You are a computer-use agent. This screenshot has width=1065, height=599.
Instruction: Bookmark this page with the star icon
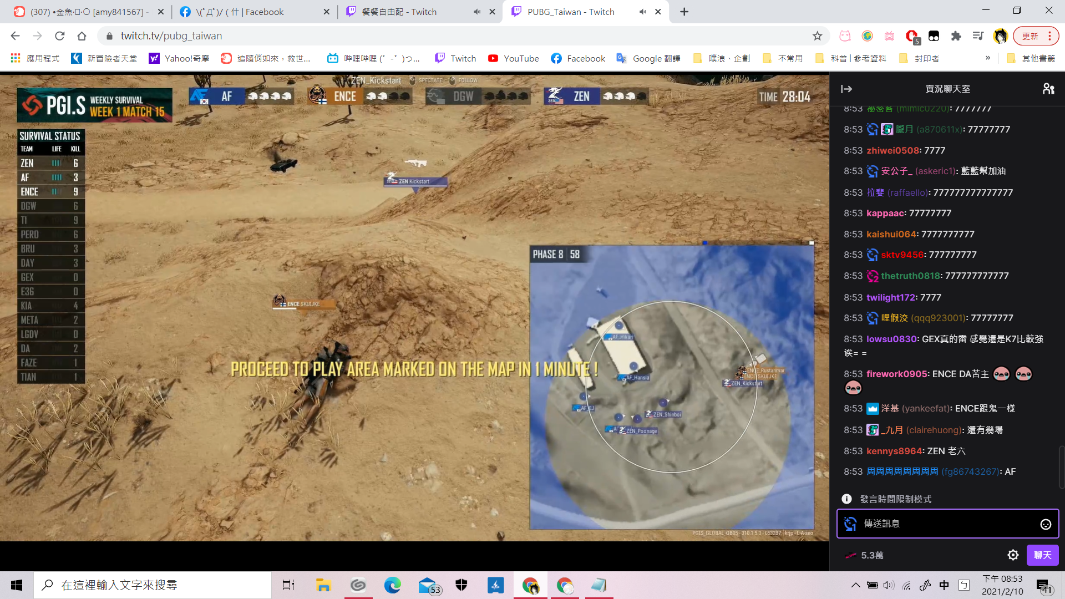tap(817, 36)
